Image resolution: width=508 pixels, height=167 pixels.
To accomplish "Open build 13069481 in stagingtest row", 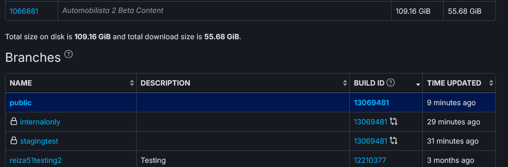I will (x=371, y=141).
